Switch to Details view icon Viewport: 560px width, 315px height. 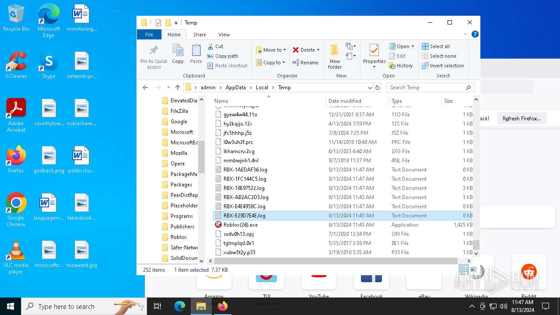(464, 270)
